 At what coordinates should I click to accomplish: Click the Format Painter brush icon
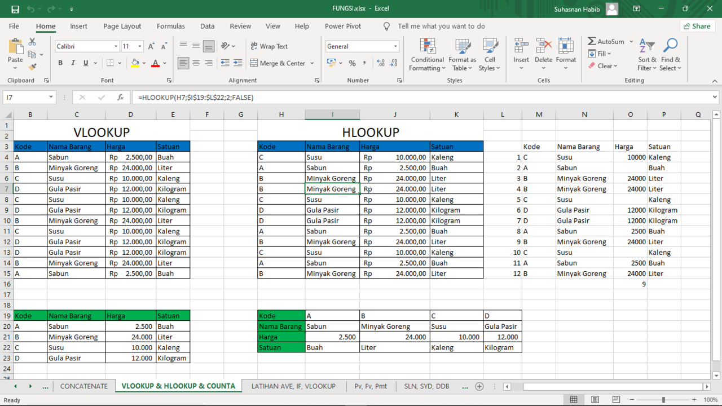point(32,67)
